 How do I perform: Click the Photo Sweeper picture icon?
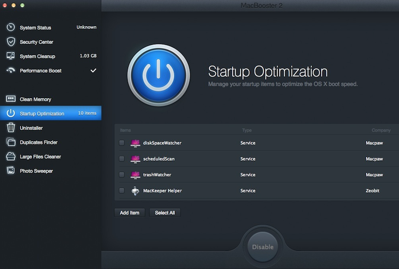[x=11, y=170]
